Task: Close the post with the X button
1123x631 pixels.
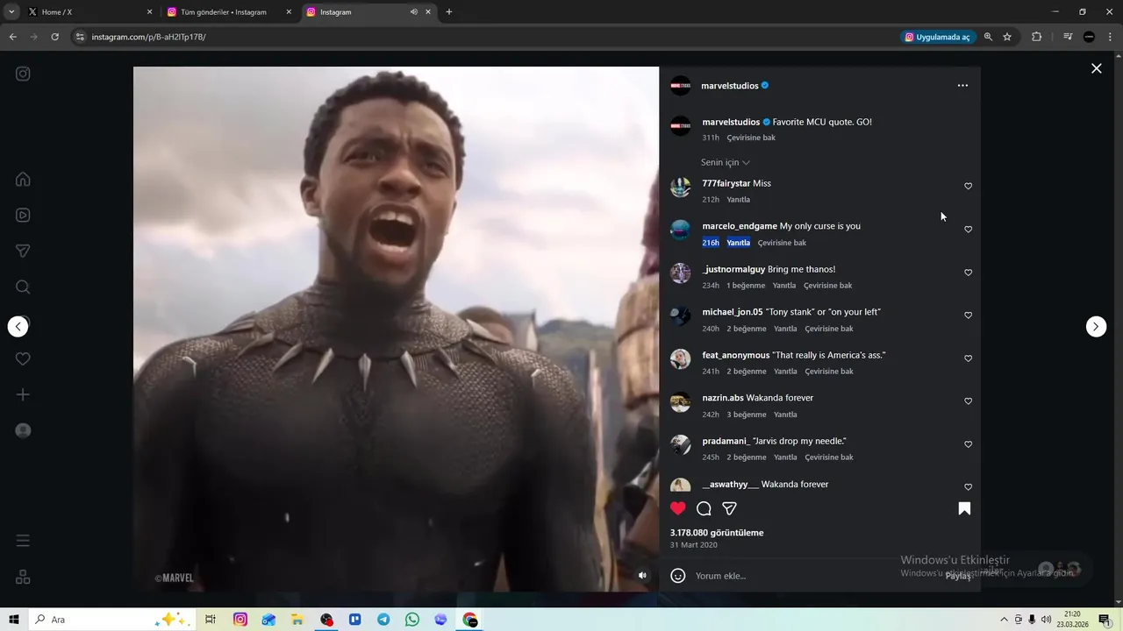Action: click(1096, 68)
